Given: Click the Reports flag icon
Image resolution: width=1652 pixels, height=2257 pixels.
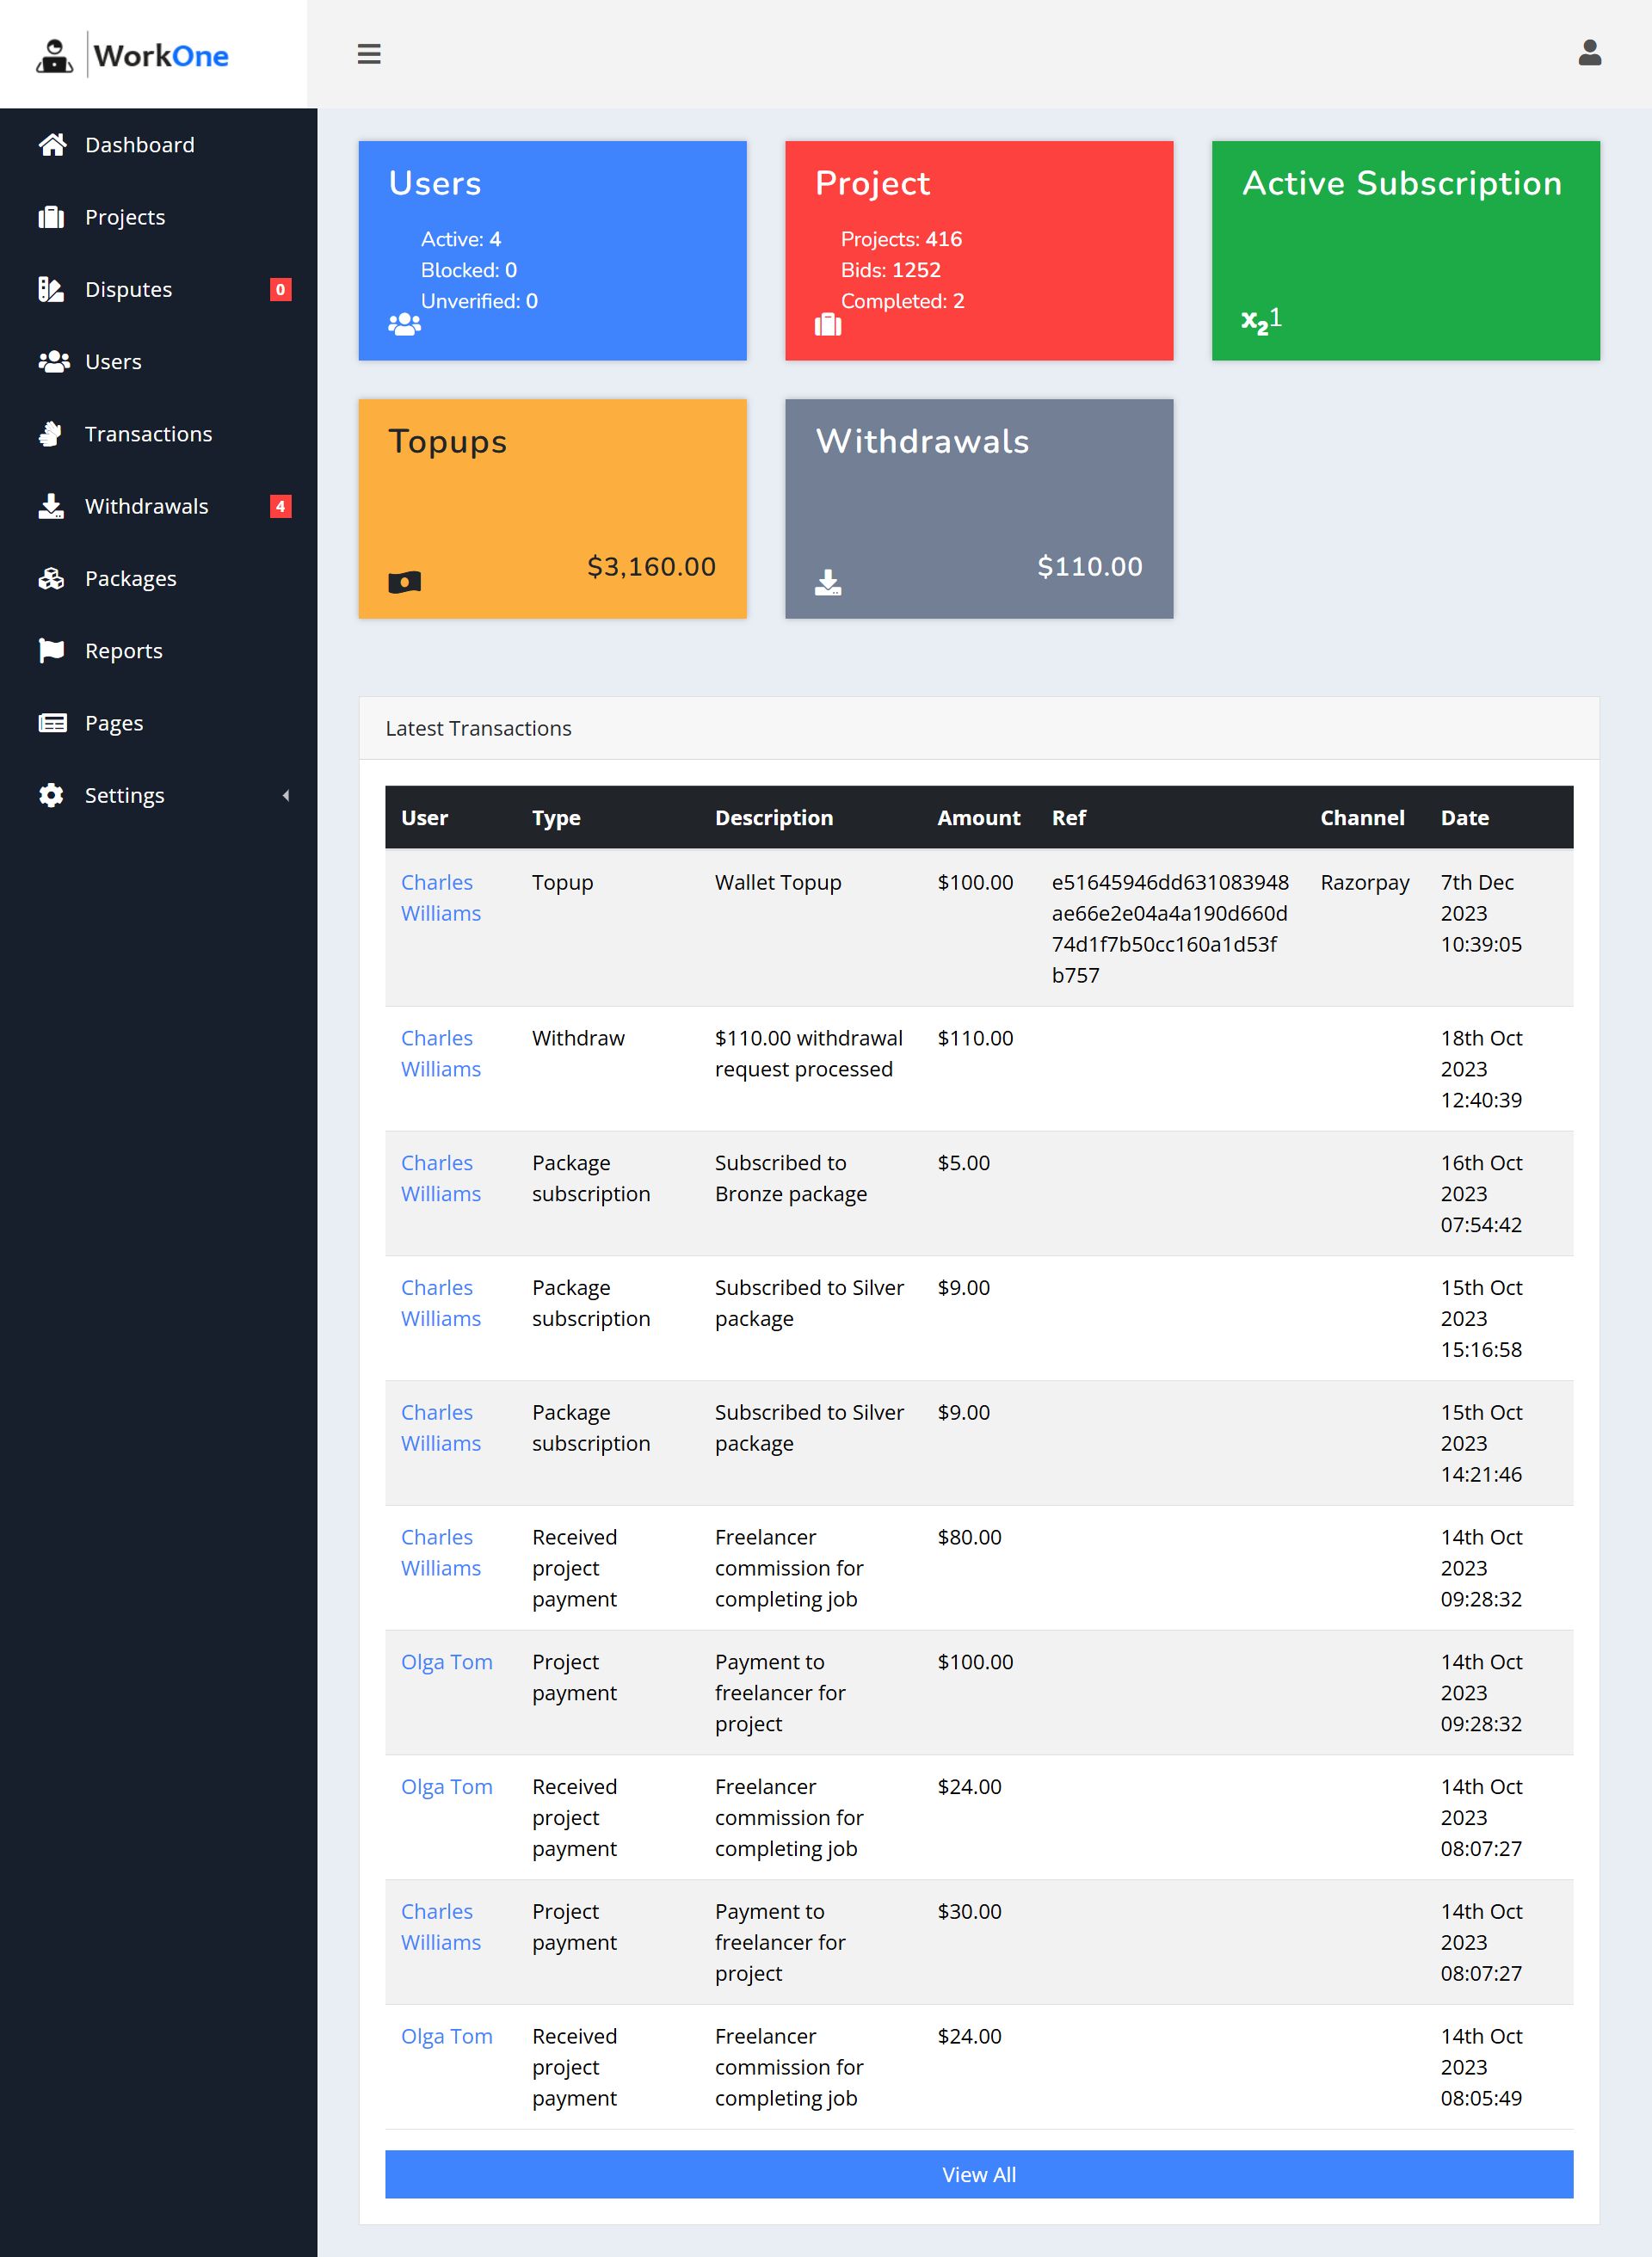Looking at the screenshot, I should click(x=52, y=650).
